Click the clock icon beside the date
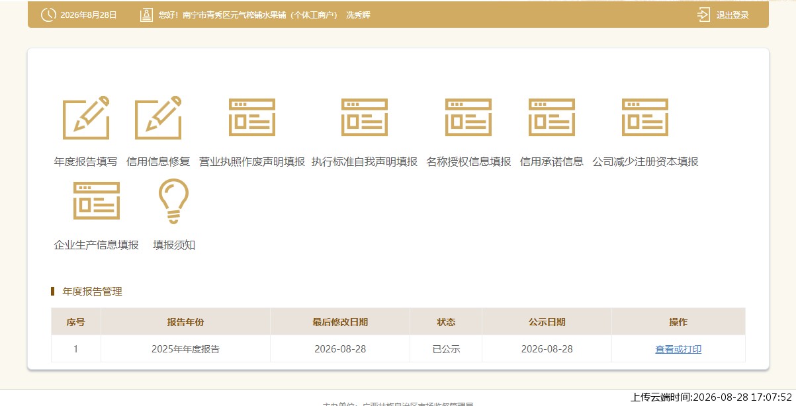 pos(48,15)
